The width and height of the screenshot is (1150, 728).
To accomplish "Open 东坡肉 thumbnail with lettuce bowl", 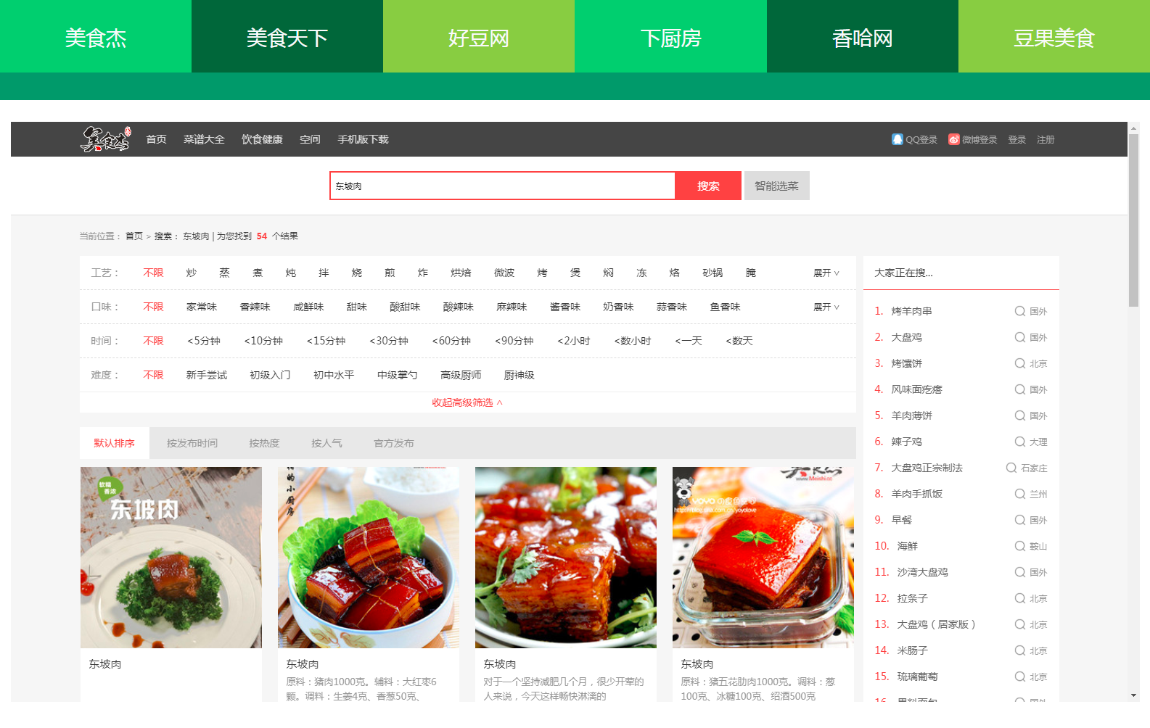I will click(369, 558).
